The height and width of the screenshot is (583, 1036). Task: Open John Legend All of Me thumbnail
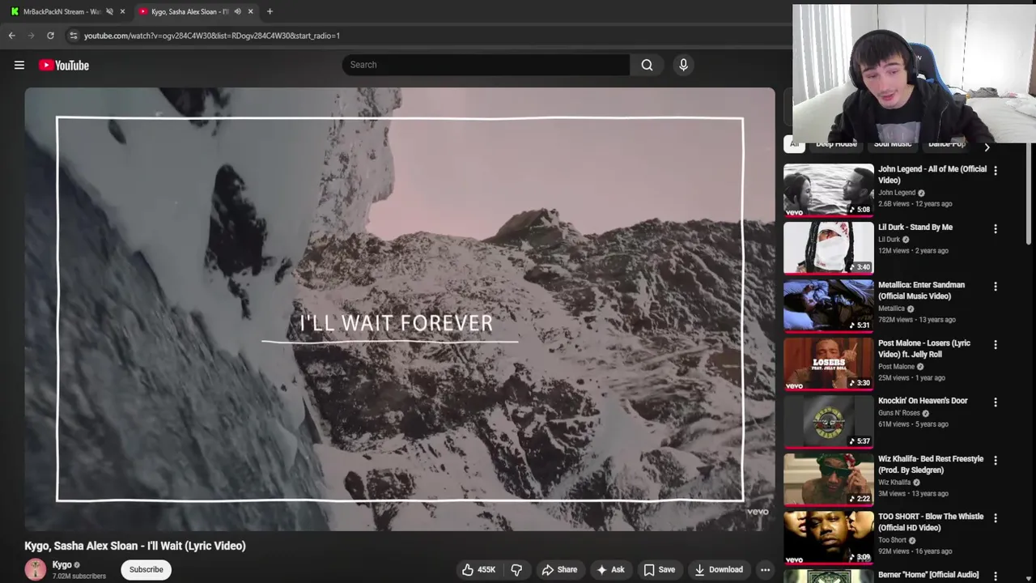829,190
